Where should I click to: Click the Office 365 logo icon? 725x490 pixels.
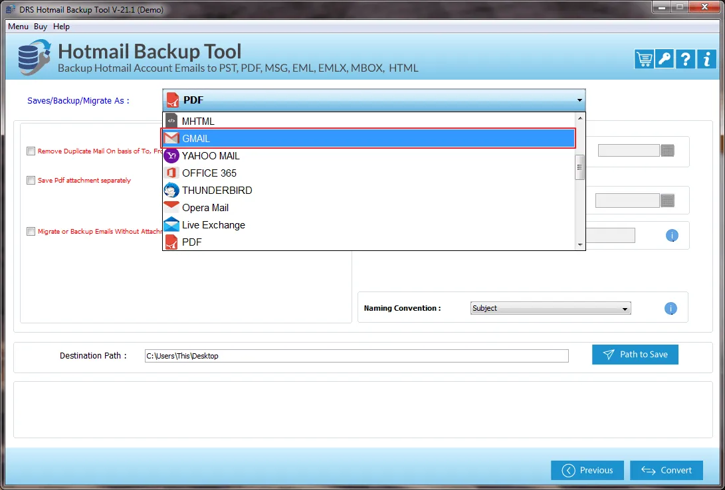[171, 173]
